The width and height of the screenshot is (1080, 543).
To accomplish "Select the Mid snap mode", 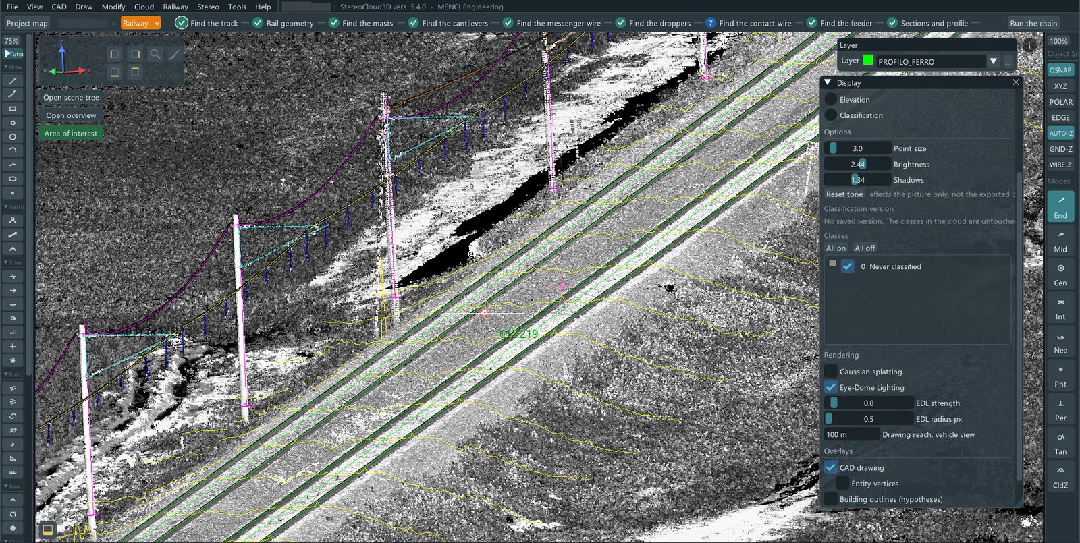I will click(x=1060, y=241).
